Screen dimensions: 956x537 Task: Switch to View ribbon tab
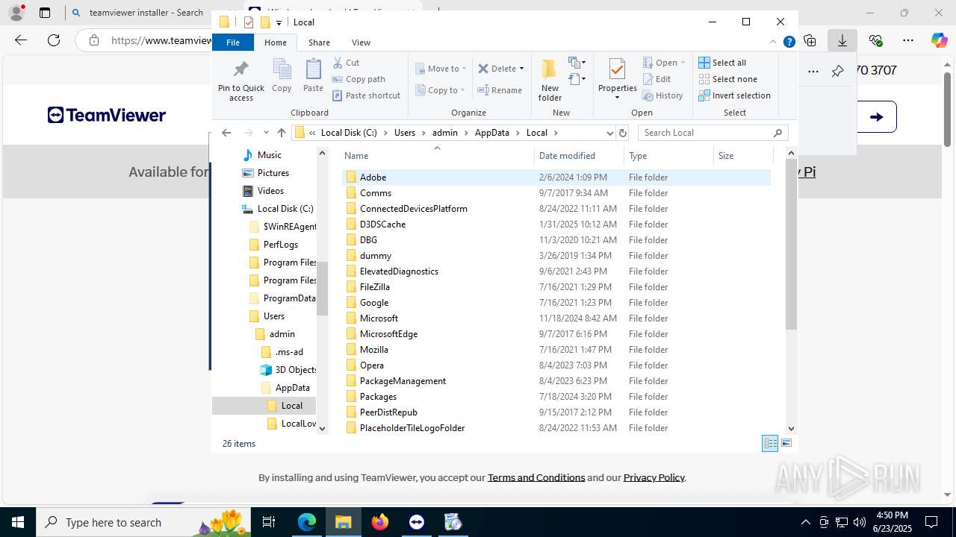(x=361, y=43)
